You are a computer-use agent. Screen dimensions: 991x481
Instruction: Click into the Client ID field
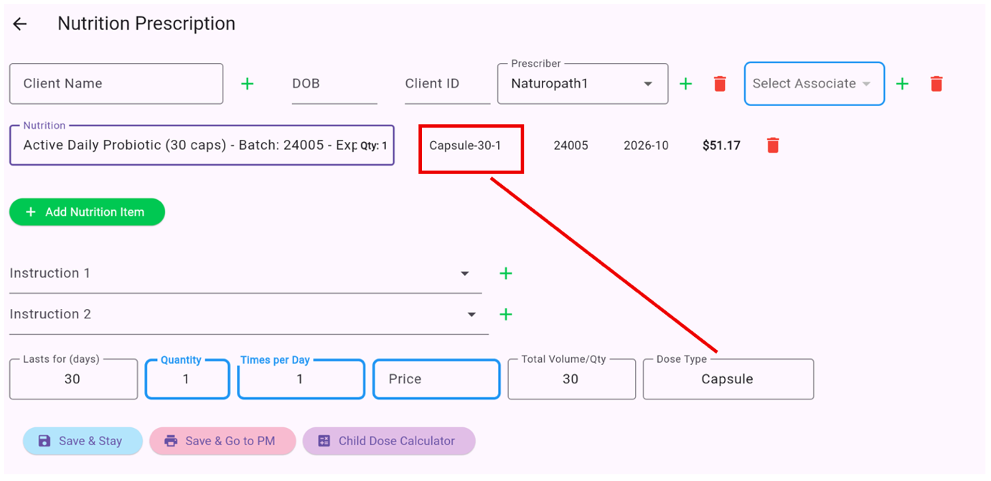tap(448, 84)
